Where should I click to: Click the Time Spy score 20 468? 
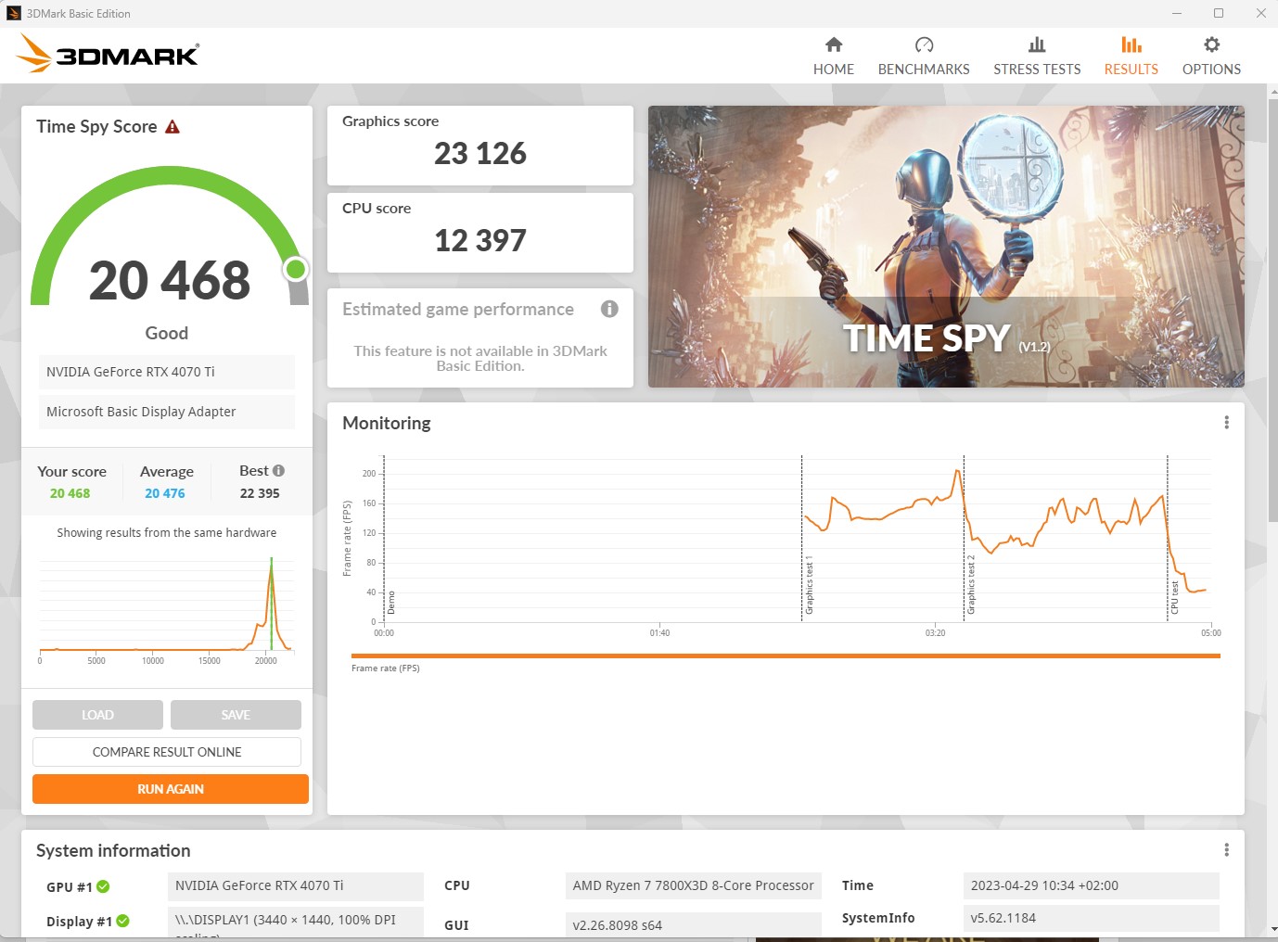[x=170, y=280]
